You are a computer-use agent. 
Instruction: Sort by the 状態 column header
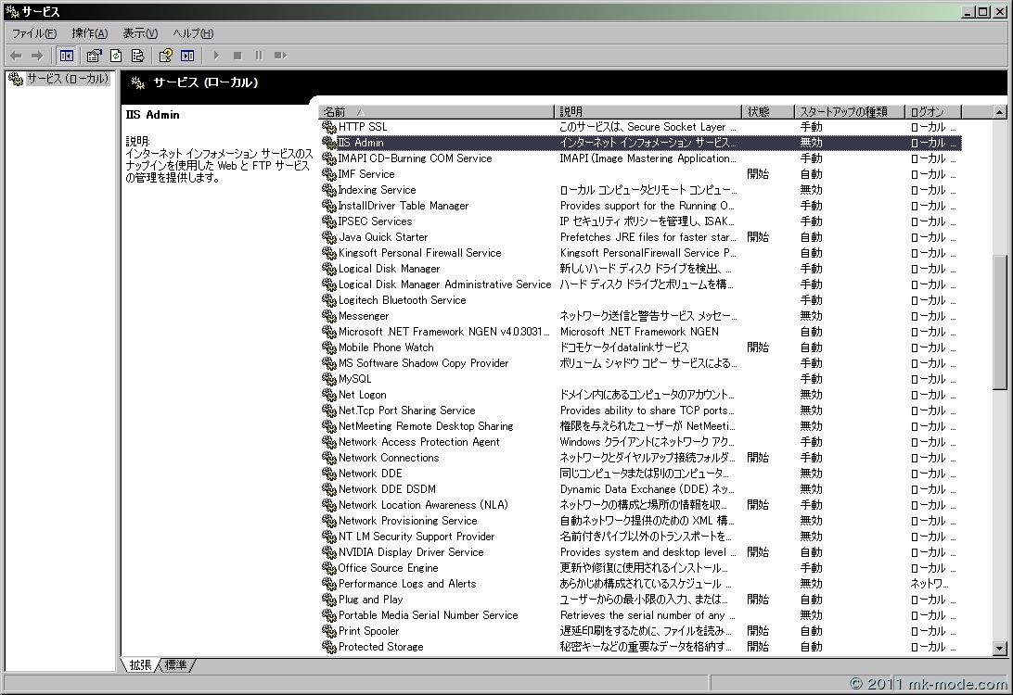click(x=767, y=111)
